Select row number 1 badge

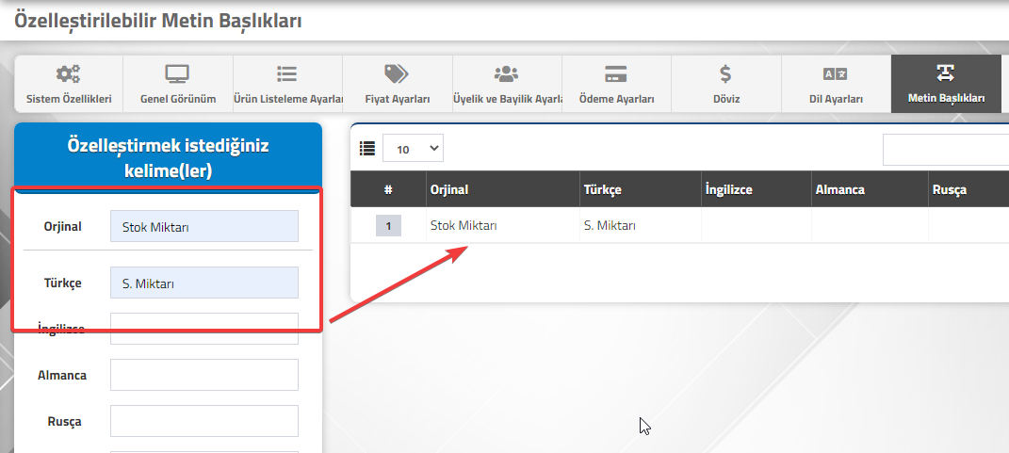(388, 226)
